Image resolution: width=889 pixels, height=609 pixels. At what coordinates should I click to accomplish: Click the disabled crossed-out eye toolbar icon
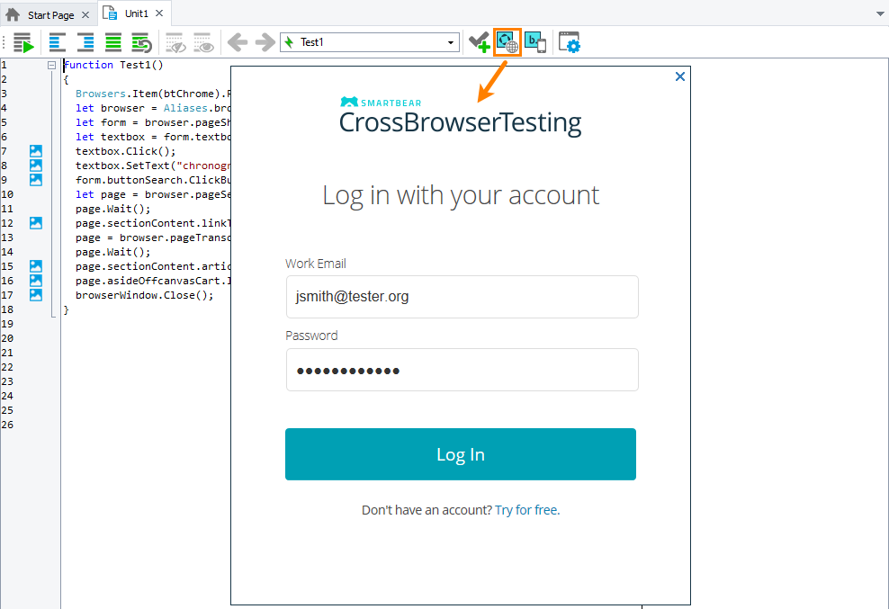[175, 42]
